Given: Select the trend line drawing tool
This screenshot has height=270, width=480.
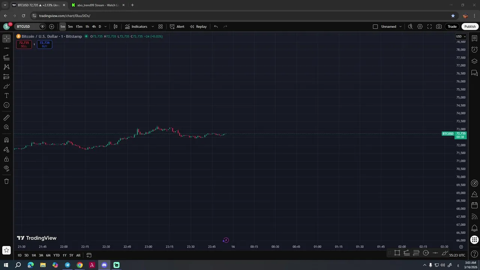Looking at the screenshot, I should pos(6,48).
